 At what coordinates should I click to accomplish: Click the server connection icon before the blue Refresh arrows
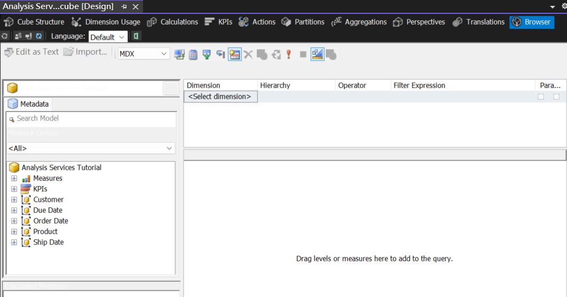pos(29,36)
